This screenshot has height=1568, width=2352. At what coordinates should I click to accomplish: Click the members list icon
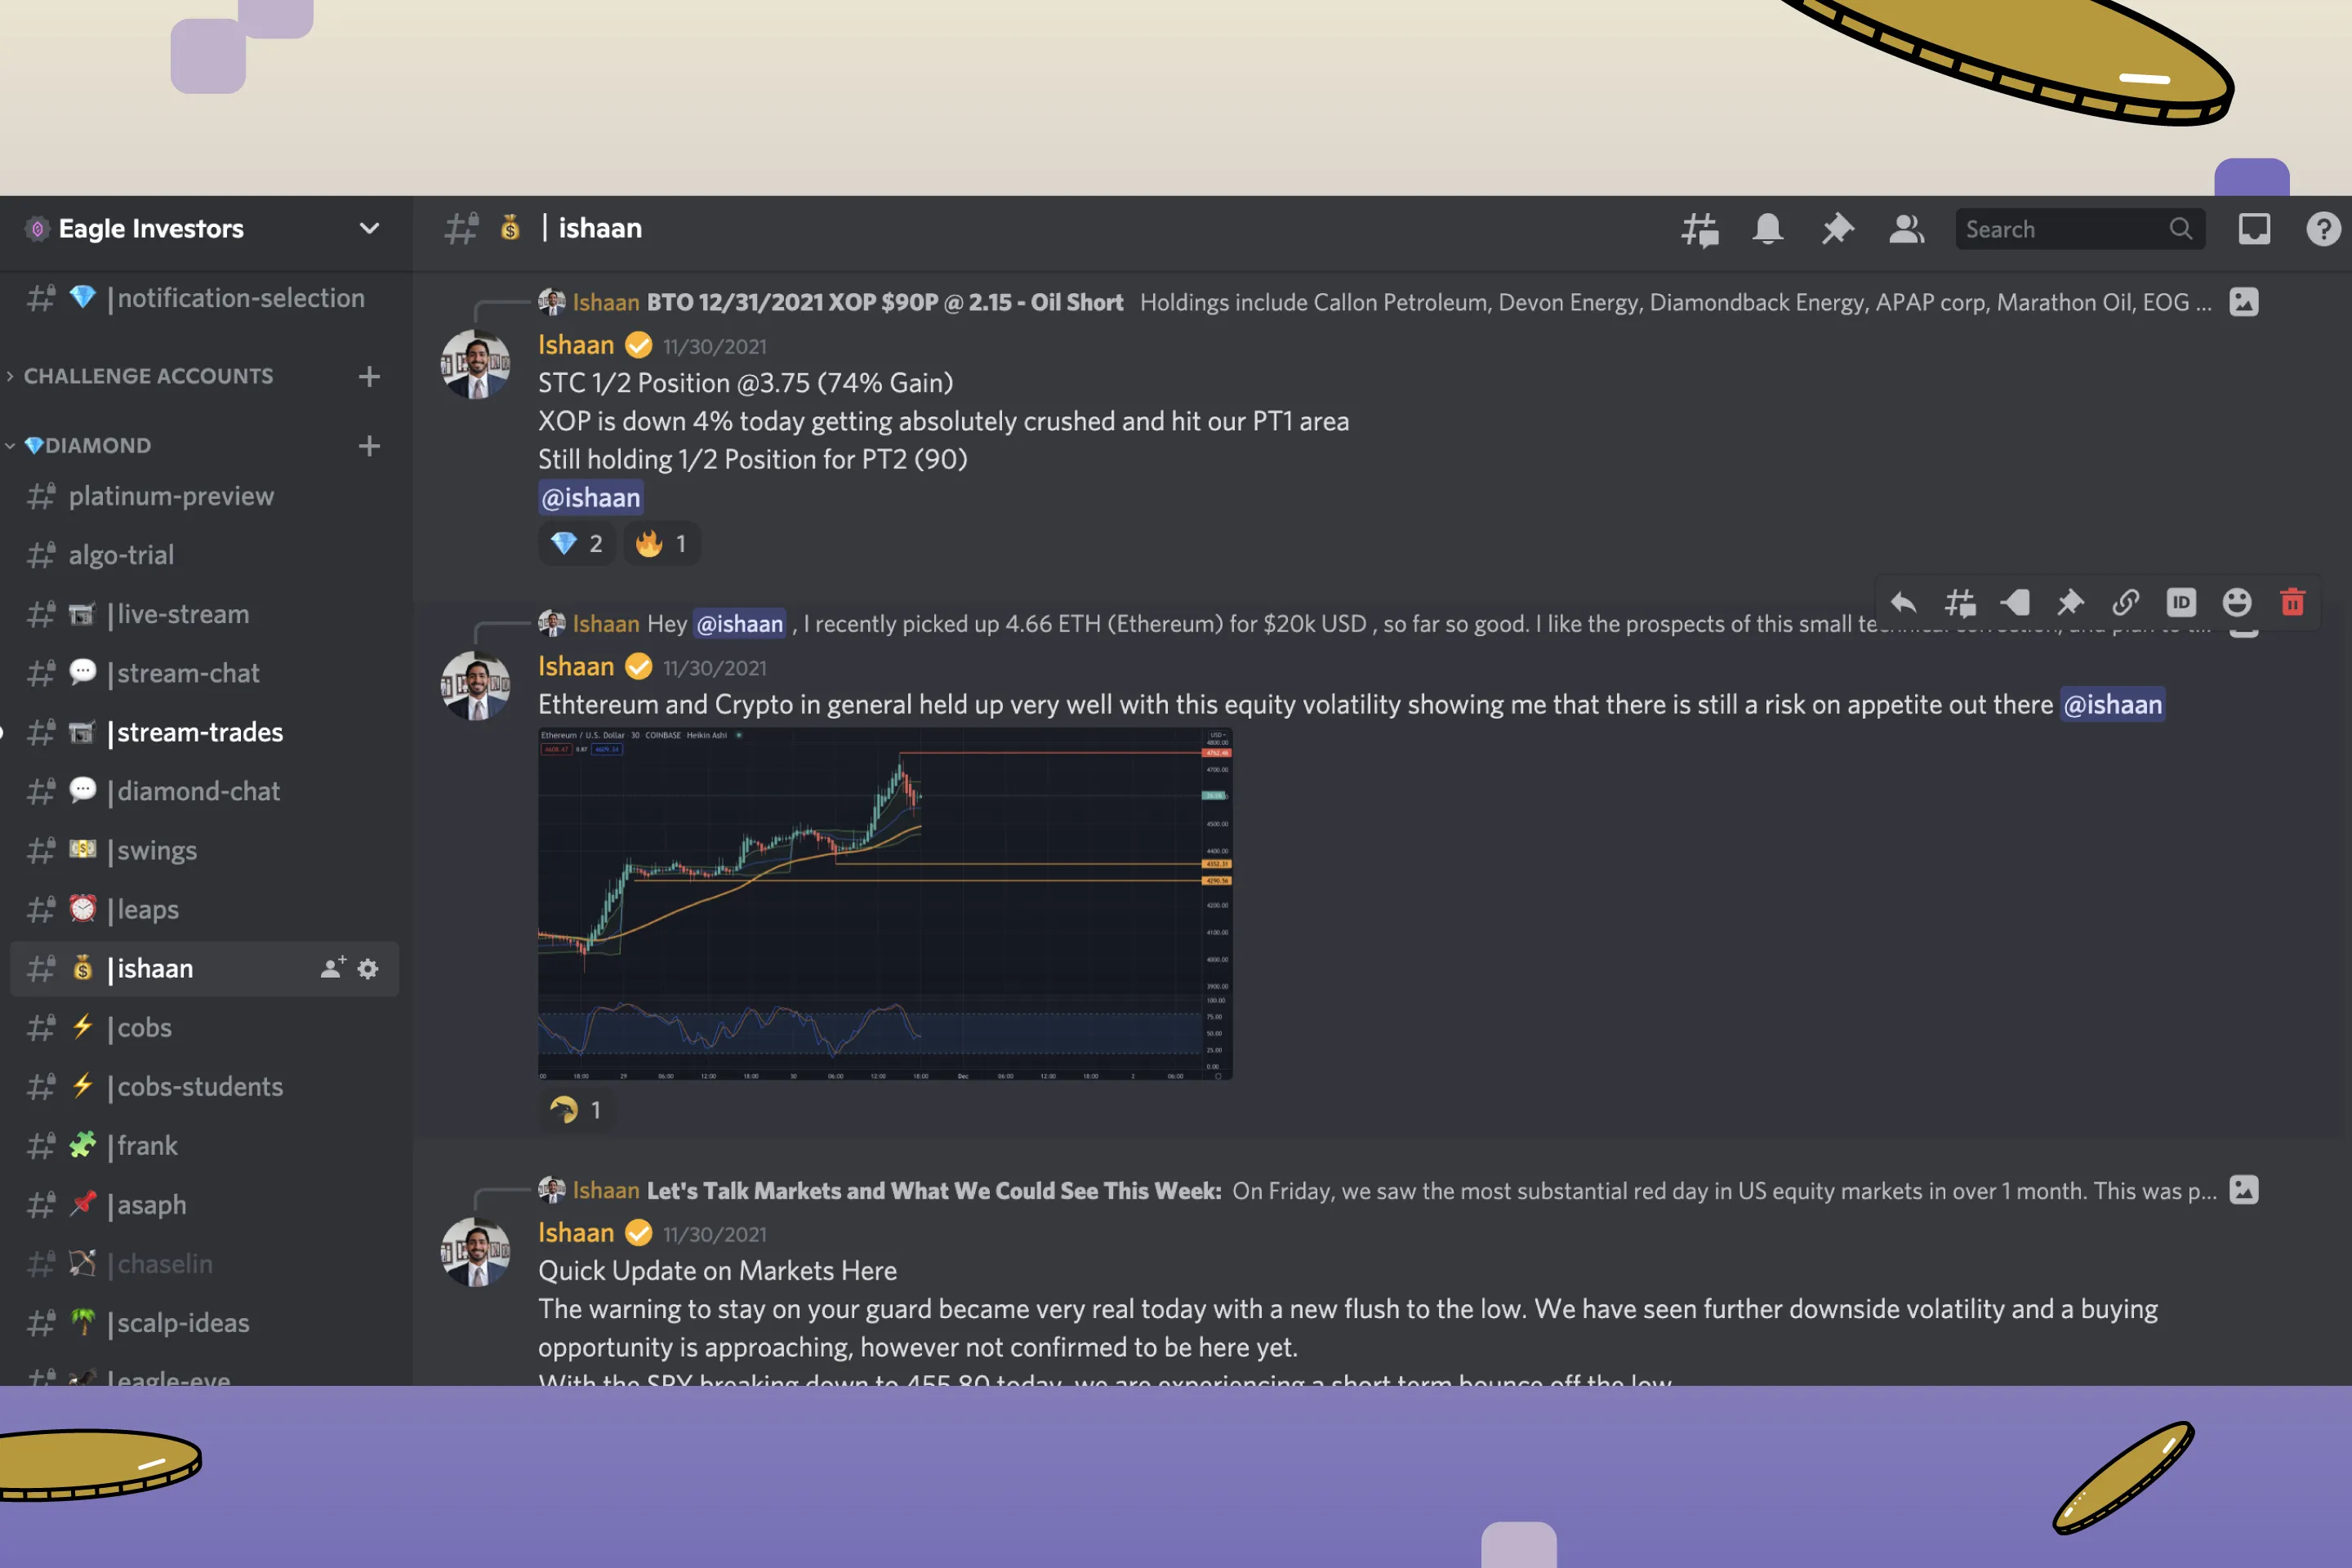1906,229
